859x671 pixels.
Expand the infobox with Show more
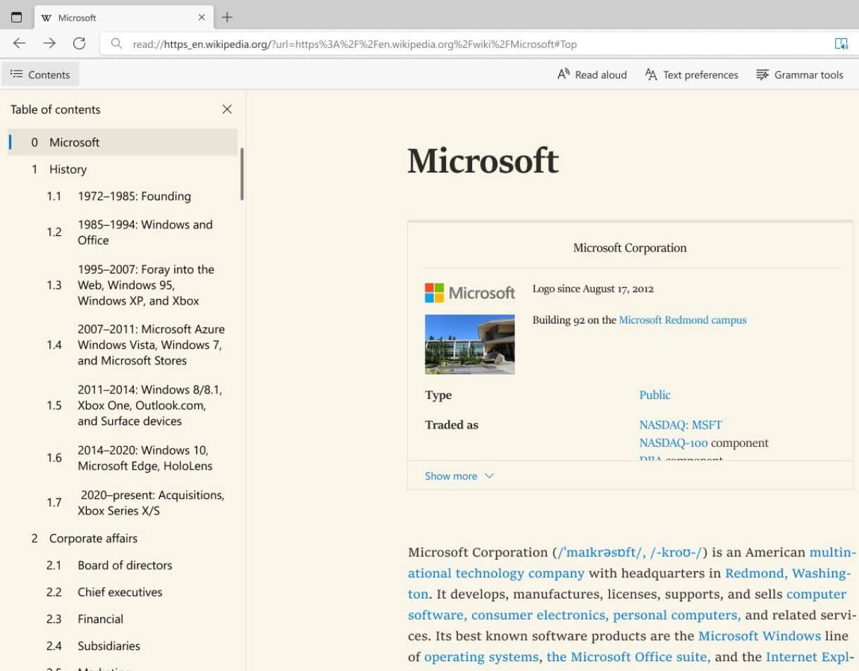point(459,476)
